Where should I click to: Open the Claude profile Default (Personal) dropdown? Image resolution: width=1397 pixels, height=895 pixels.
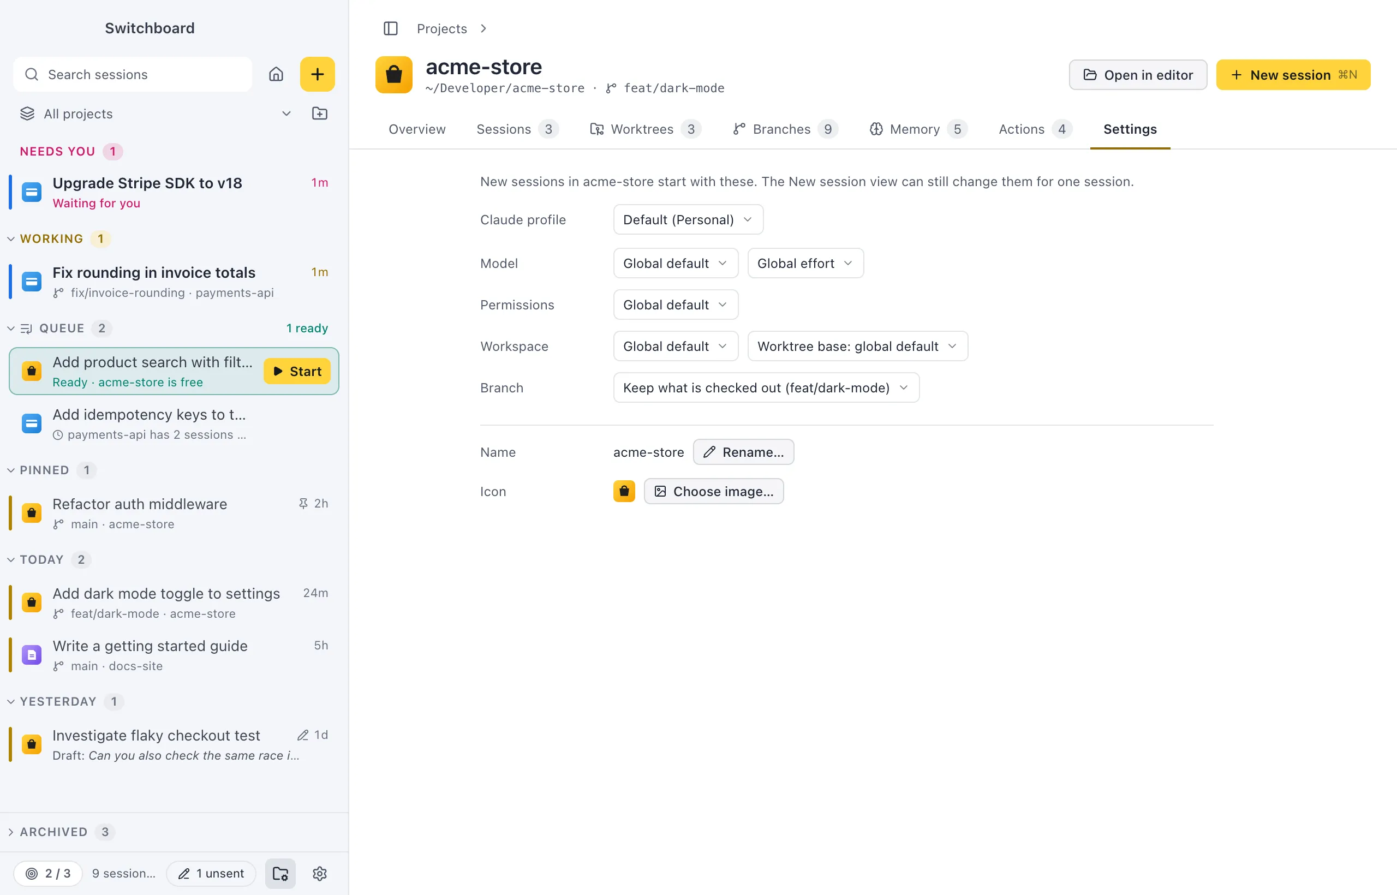[688, 220]
